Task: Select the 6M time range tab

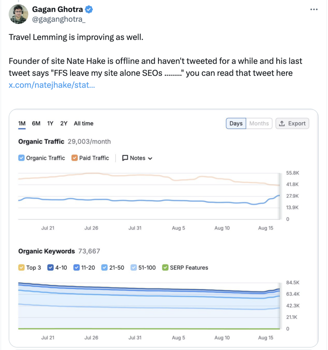Action: [36, 123]
